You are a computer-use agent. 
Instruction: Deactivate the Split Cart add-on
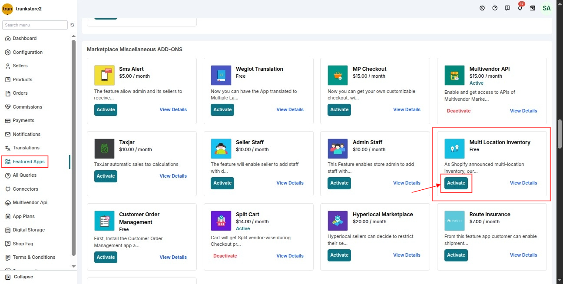(225, 256)
